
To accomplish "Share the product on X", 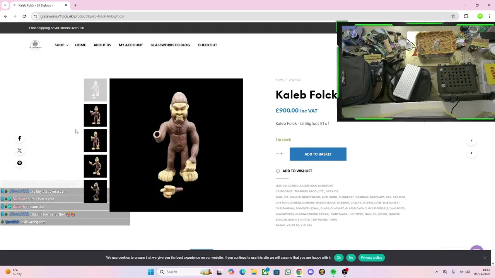I will coord(20,151).
